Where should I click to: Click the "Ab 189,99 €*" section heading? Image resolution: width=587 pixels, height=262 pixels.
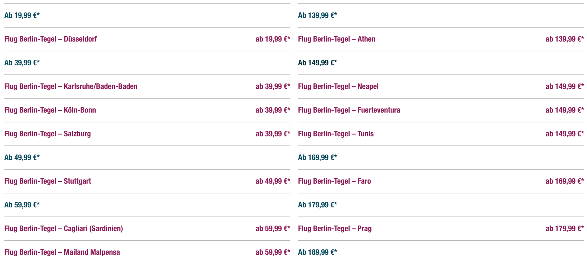click(x=317, y=252)
